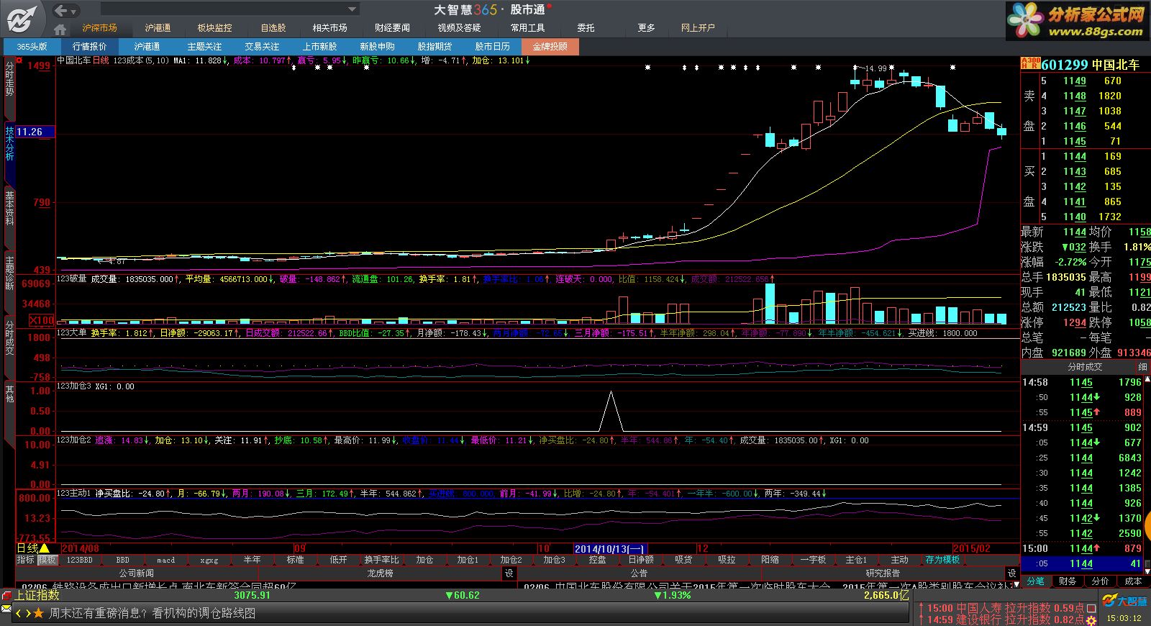The image size is (1151, 626).
Task: Open the 公告 panel tab
Action: (639, 573)
